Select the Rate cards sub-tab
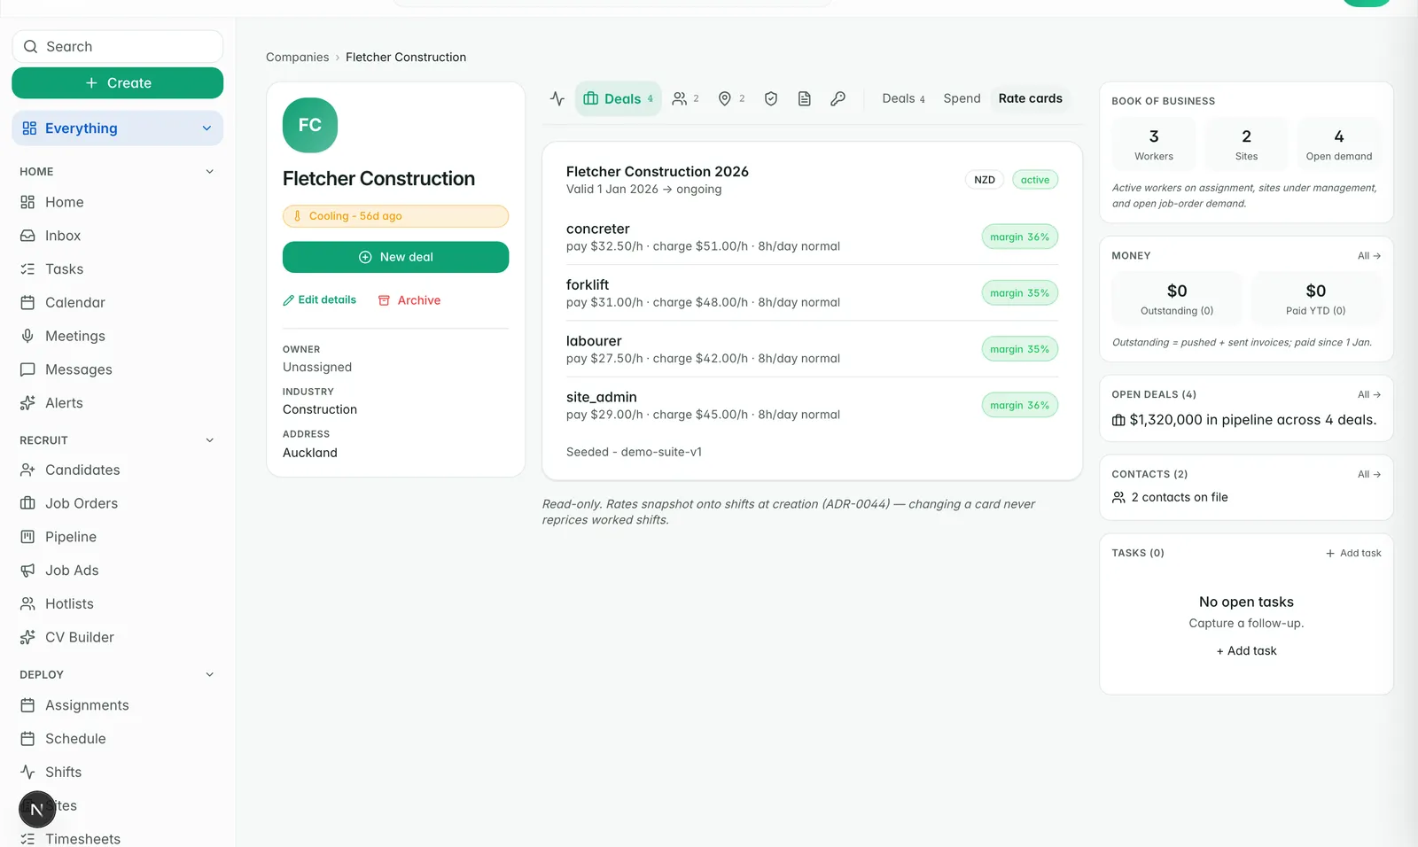The width and height of the screenshot is (1418, 847). click(x=1030, y=98)
